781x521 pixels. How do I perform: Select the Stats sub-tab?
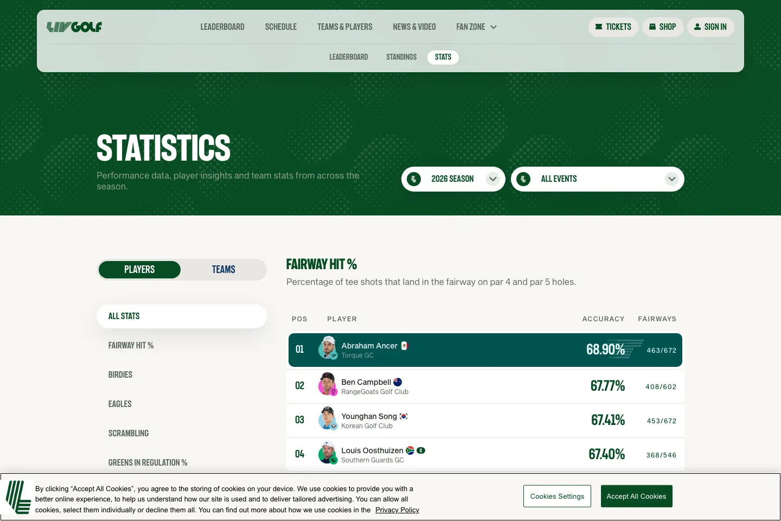pos(443,57)
